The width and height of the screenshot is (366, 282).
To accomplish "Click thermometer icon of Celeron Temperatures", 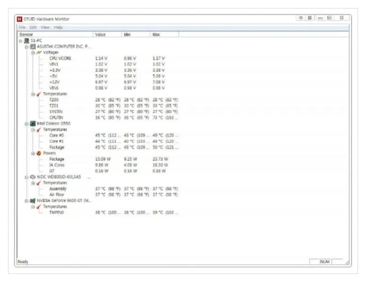I will (x=39, y=129).
